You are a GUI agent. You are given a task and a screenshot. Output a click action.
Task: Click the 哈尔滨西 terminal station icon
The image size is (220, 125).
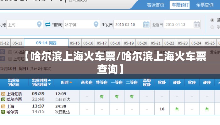click(x=3, y=99)
